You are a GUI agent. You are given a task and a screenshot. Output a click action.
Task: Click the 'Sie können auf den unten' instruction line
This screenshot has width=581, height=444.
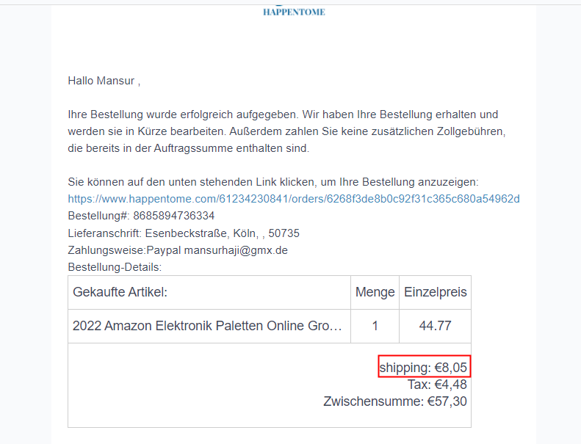273,182
